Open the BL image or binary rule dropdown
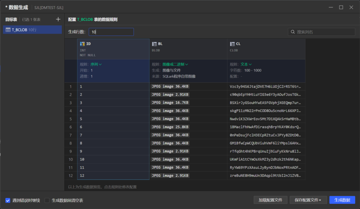The image size is (360, 209). 175,64
